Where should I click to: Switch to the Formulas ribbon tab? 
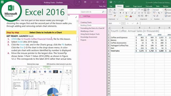149,6
